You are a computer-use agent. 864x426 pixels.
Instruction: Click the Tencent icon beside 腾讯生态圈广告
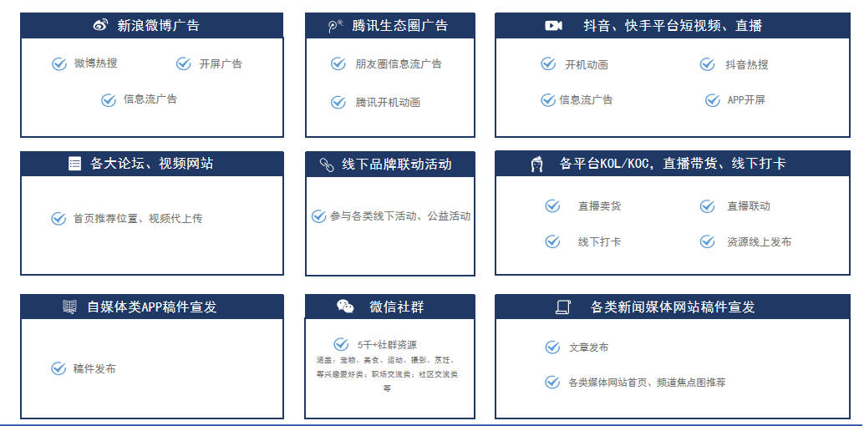336,26
